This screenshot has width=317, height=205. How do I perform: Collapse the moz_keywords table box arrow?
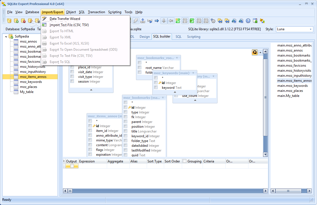click(175, 92)
